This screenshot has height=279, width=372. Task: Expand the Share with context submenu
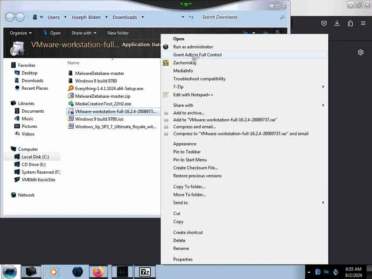244,105
